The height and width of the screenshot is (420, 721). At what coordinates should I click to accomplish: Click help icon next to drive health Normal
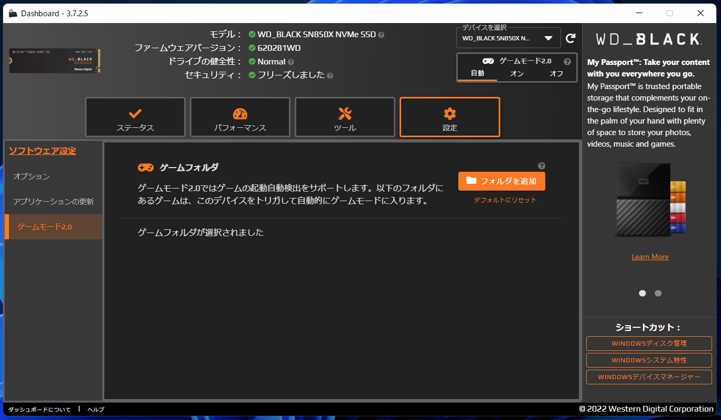point(291,62)
